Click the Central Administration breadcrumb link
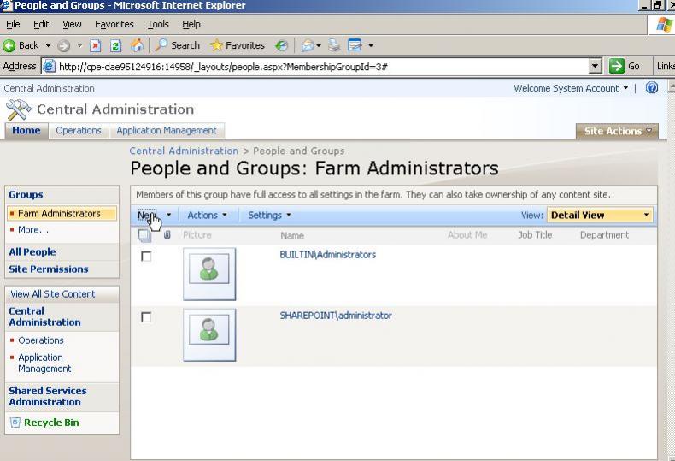 (x=184, y=151)
